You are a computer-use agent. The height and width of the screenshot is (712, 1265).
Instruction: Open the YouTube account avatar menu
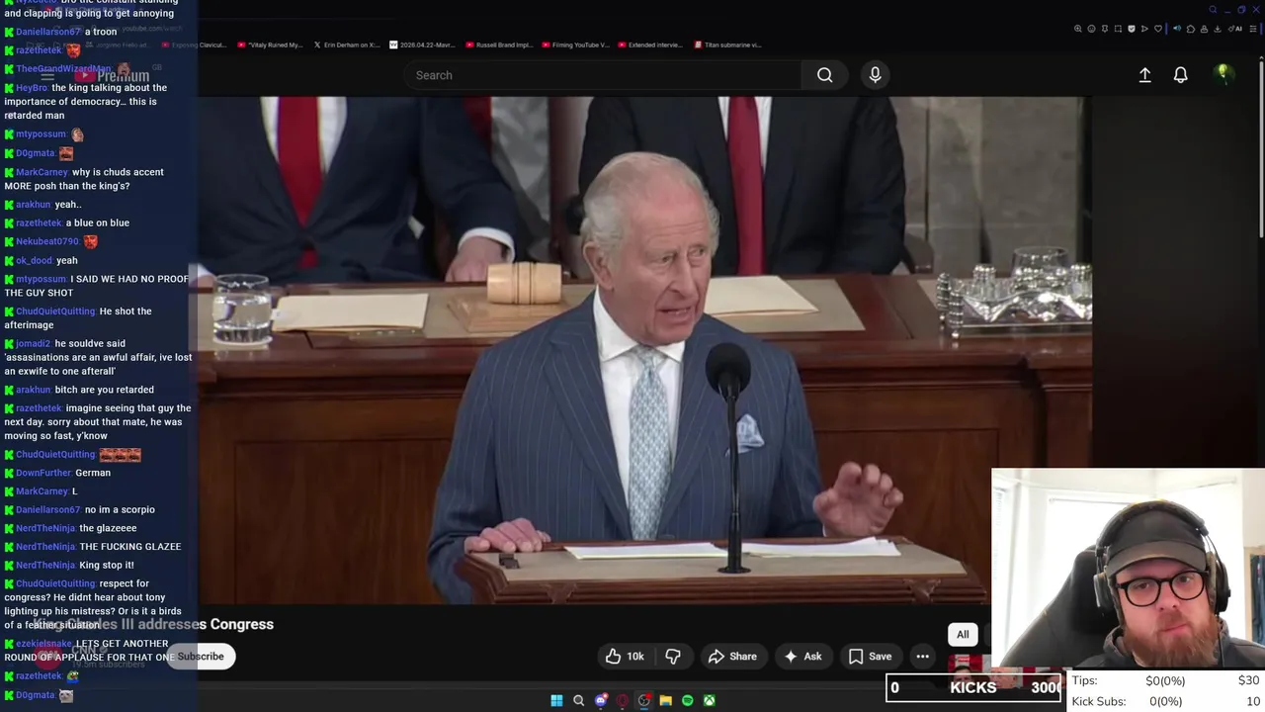click(1223, 74)
